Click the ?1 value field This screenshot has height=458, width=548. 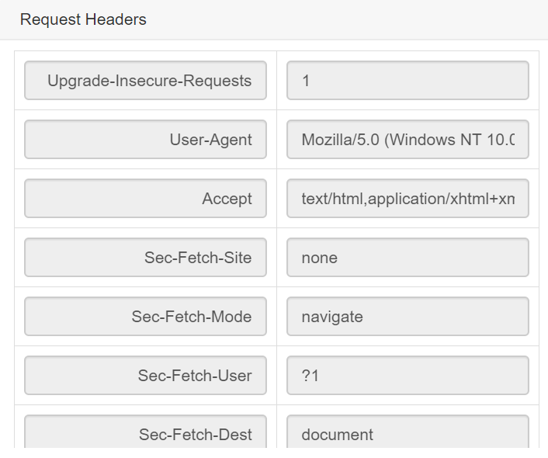tap(408, 376)
